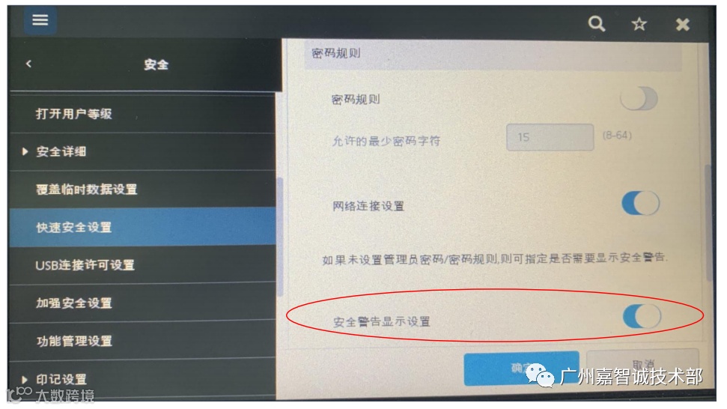Open USB连接许可设置
The height and width of the screenshot is (409, 727).
[143, 265]
